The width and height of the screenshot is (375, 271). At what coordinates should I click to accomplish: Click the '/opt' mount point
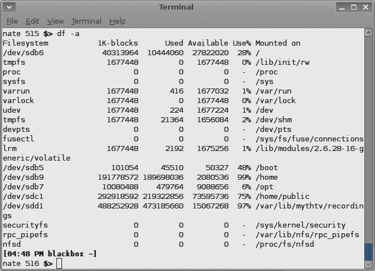coord(264,187)
